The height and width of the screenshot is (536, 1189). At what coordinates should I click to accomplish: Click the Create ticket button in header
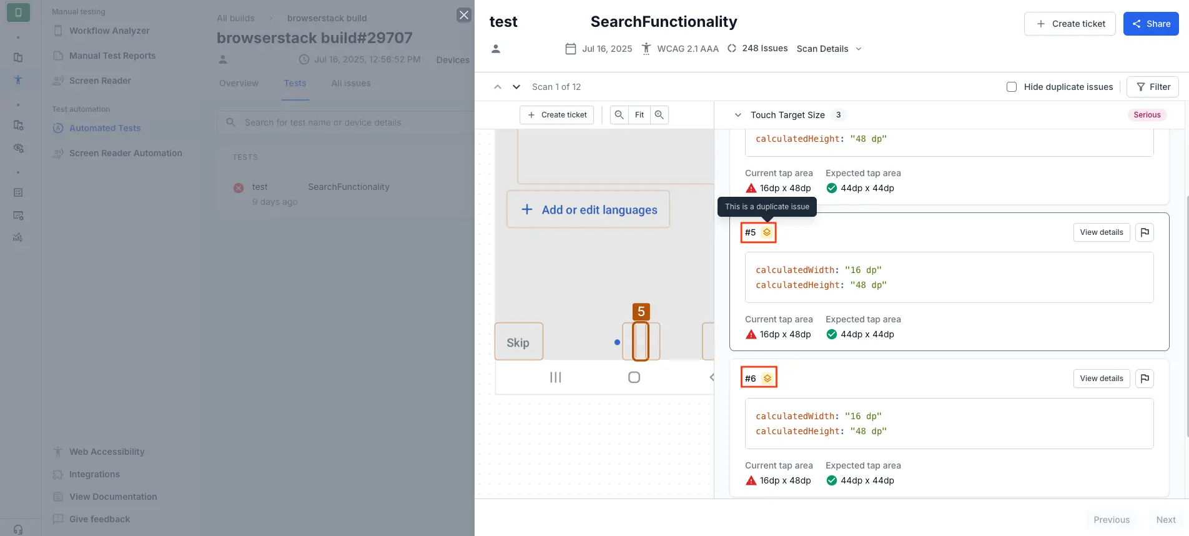1070,24
